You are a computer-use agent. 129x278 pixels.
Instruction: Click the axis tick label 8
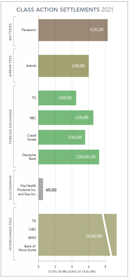105,266
